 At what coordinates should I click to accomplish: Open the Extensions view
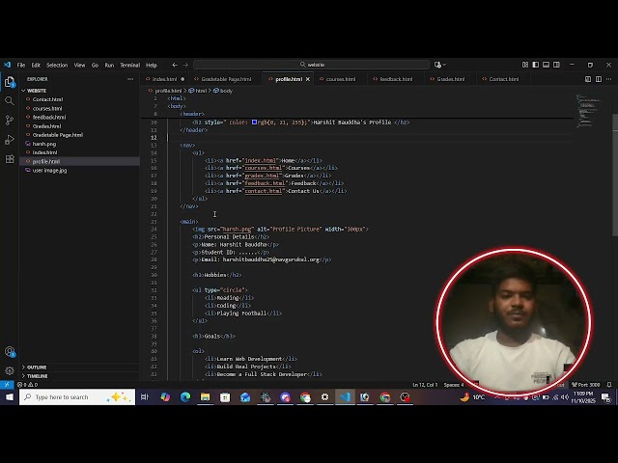[10, 158]
